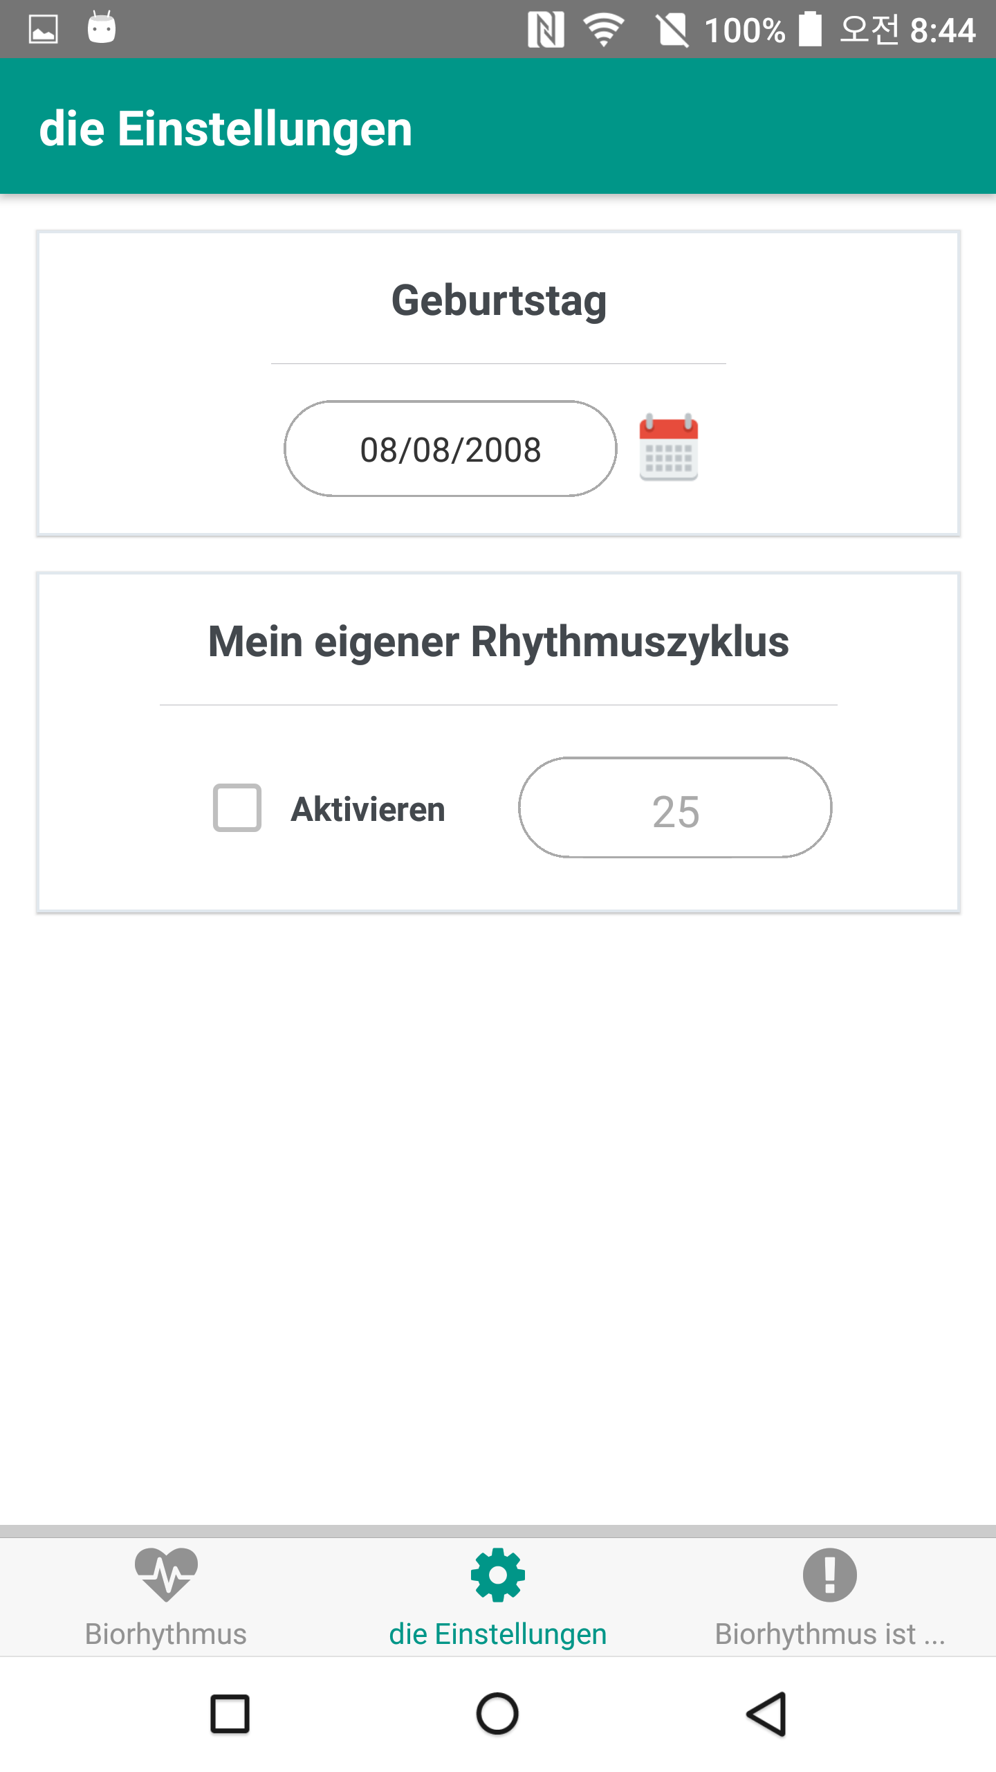
Task: Switch to the Biorhythmus tab label
Action: click(x=166, y=1634)
